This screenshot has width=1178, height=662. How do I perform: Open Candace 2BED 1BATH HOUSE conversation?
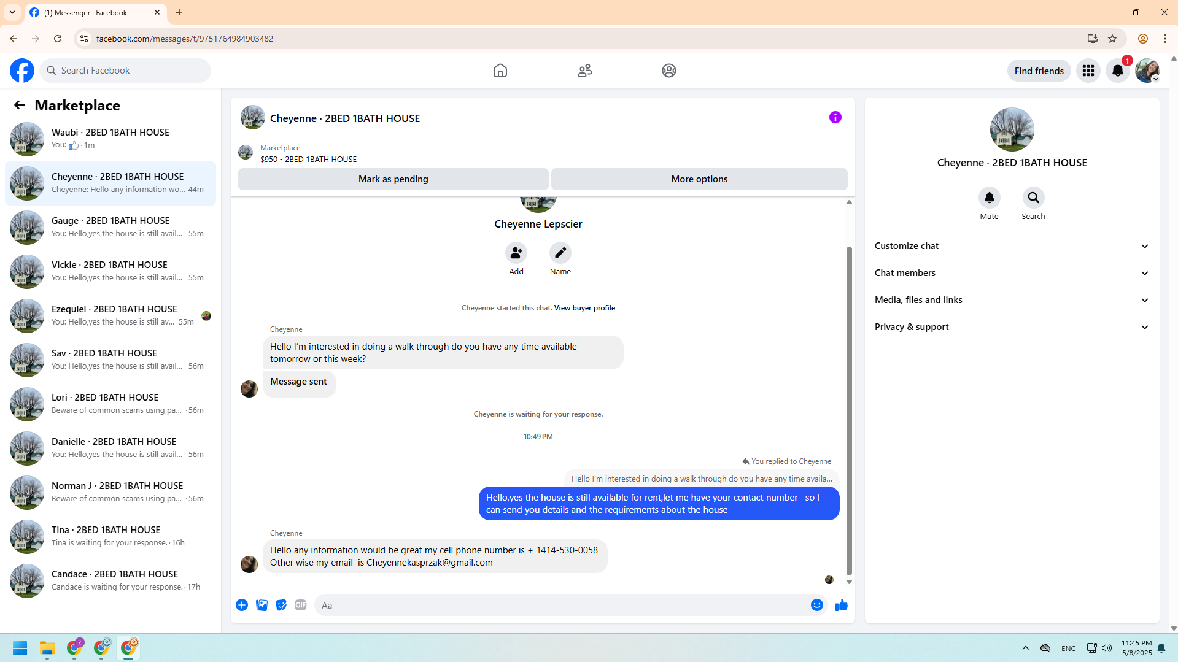110,581
